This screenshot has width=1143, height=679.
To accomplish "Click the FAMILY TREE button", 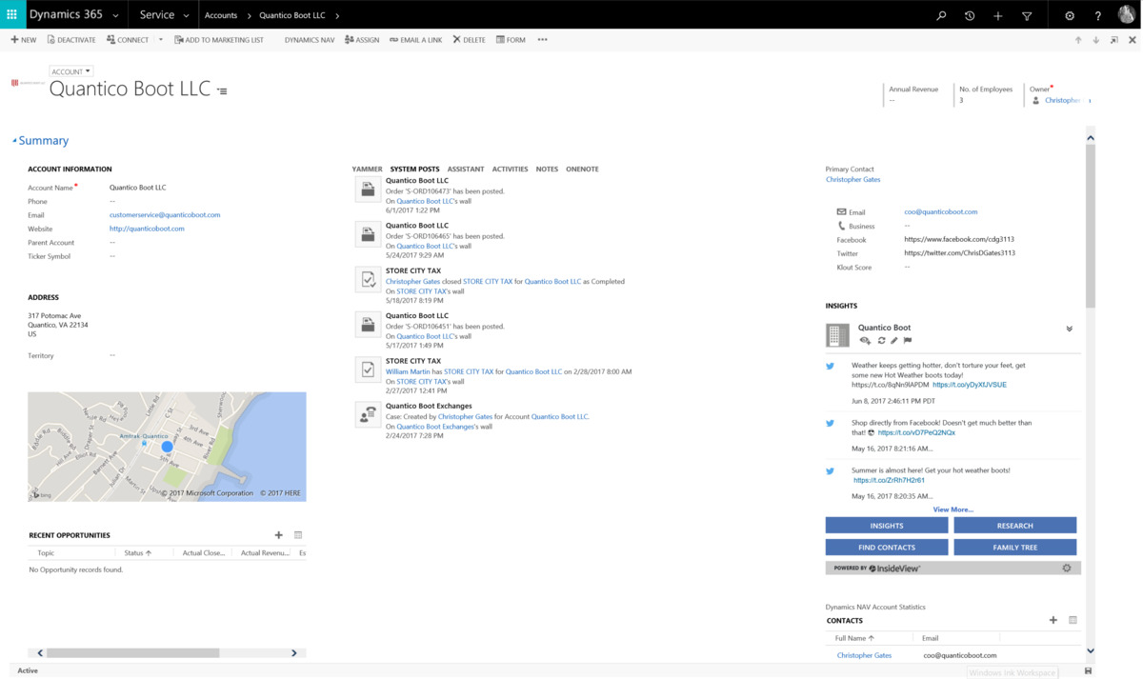I will (1015, 548).
